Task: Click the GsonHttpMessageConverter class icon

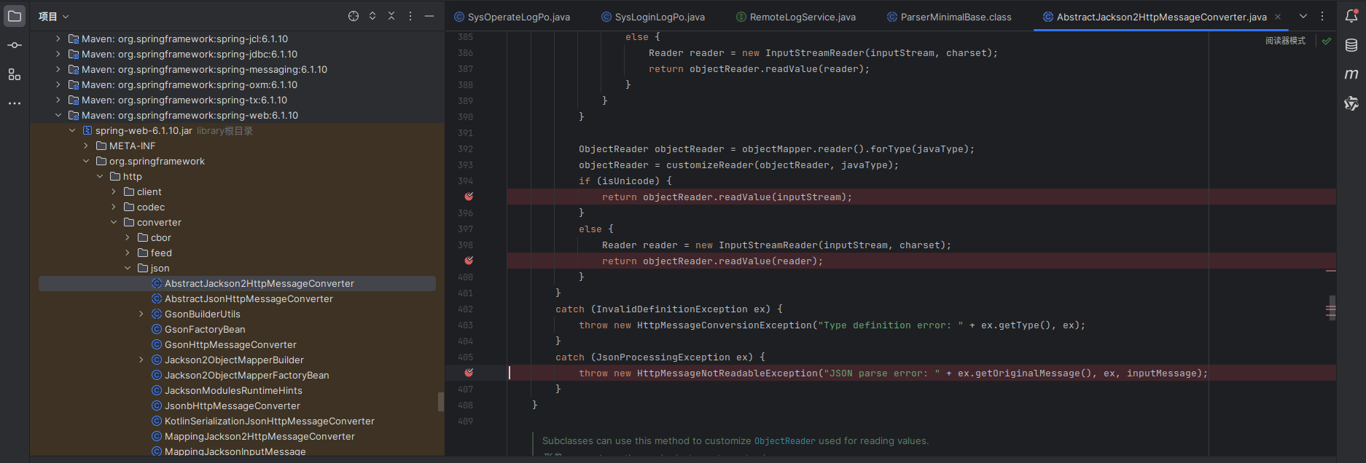Action: pyautogui.click(x=157, y=344)
